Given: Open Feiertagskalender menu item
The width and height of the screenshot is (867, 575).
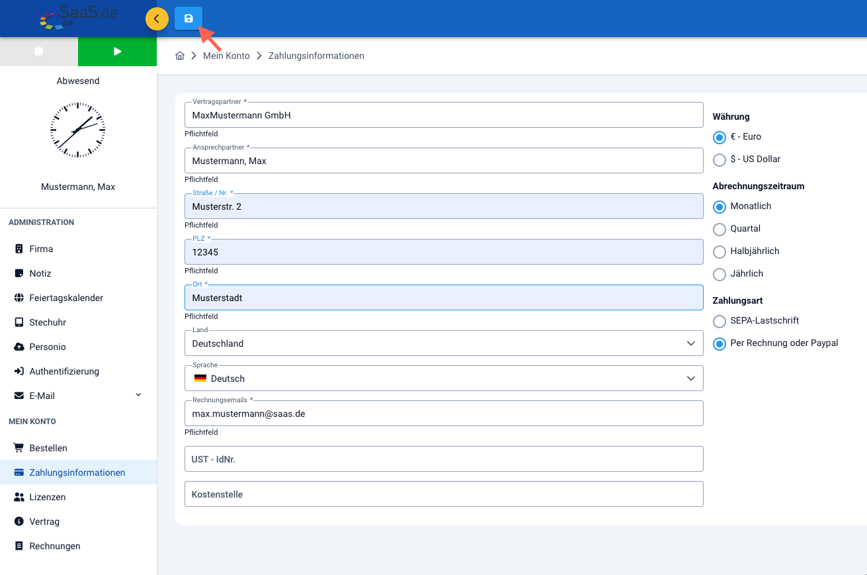Looking at the screenshot, I should pos(78,298).
